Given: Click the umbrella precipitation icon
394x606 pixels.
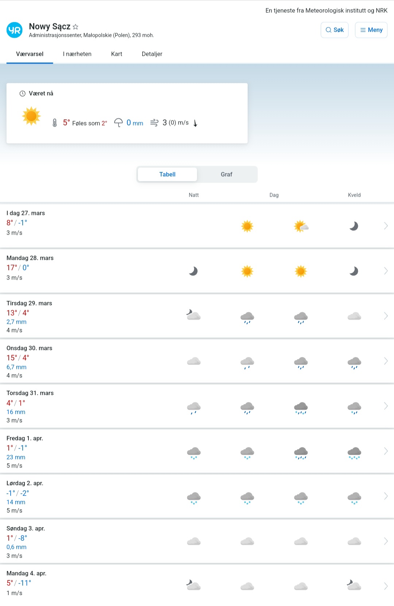Looking at the screenshot, I should [118, 123].
